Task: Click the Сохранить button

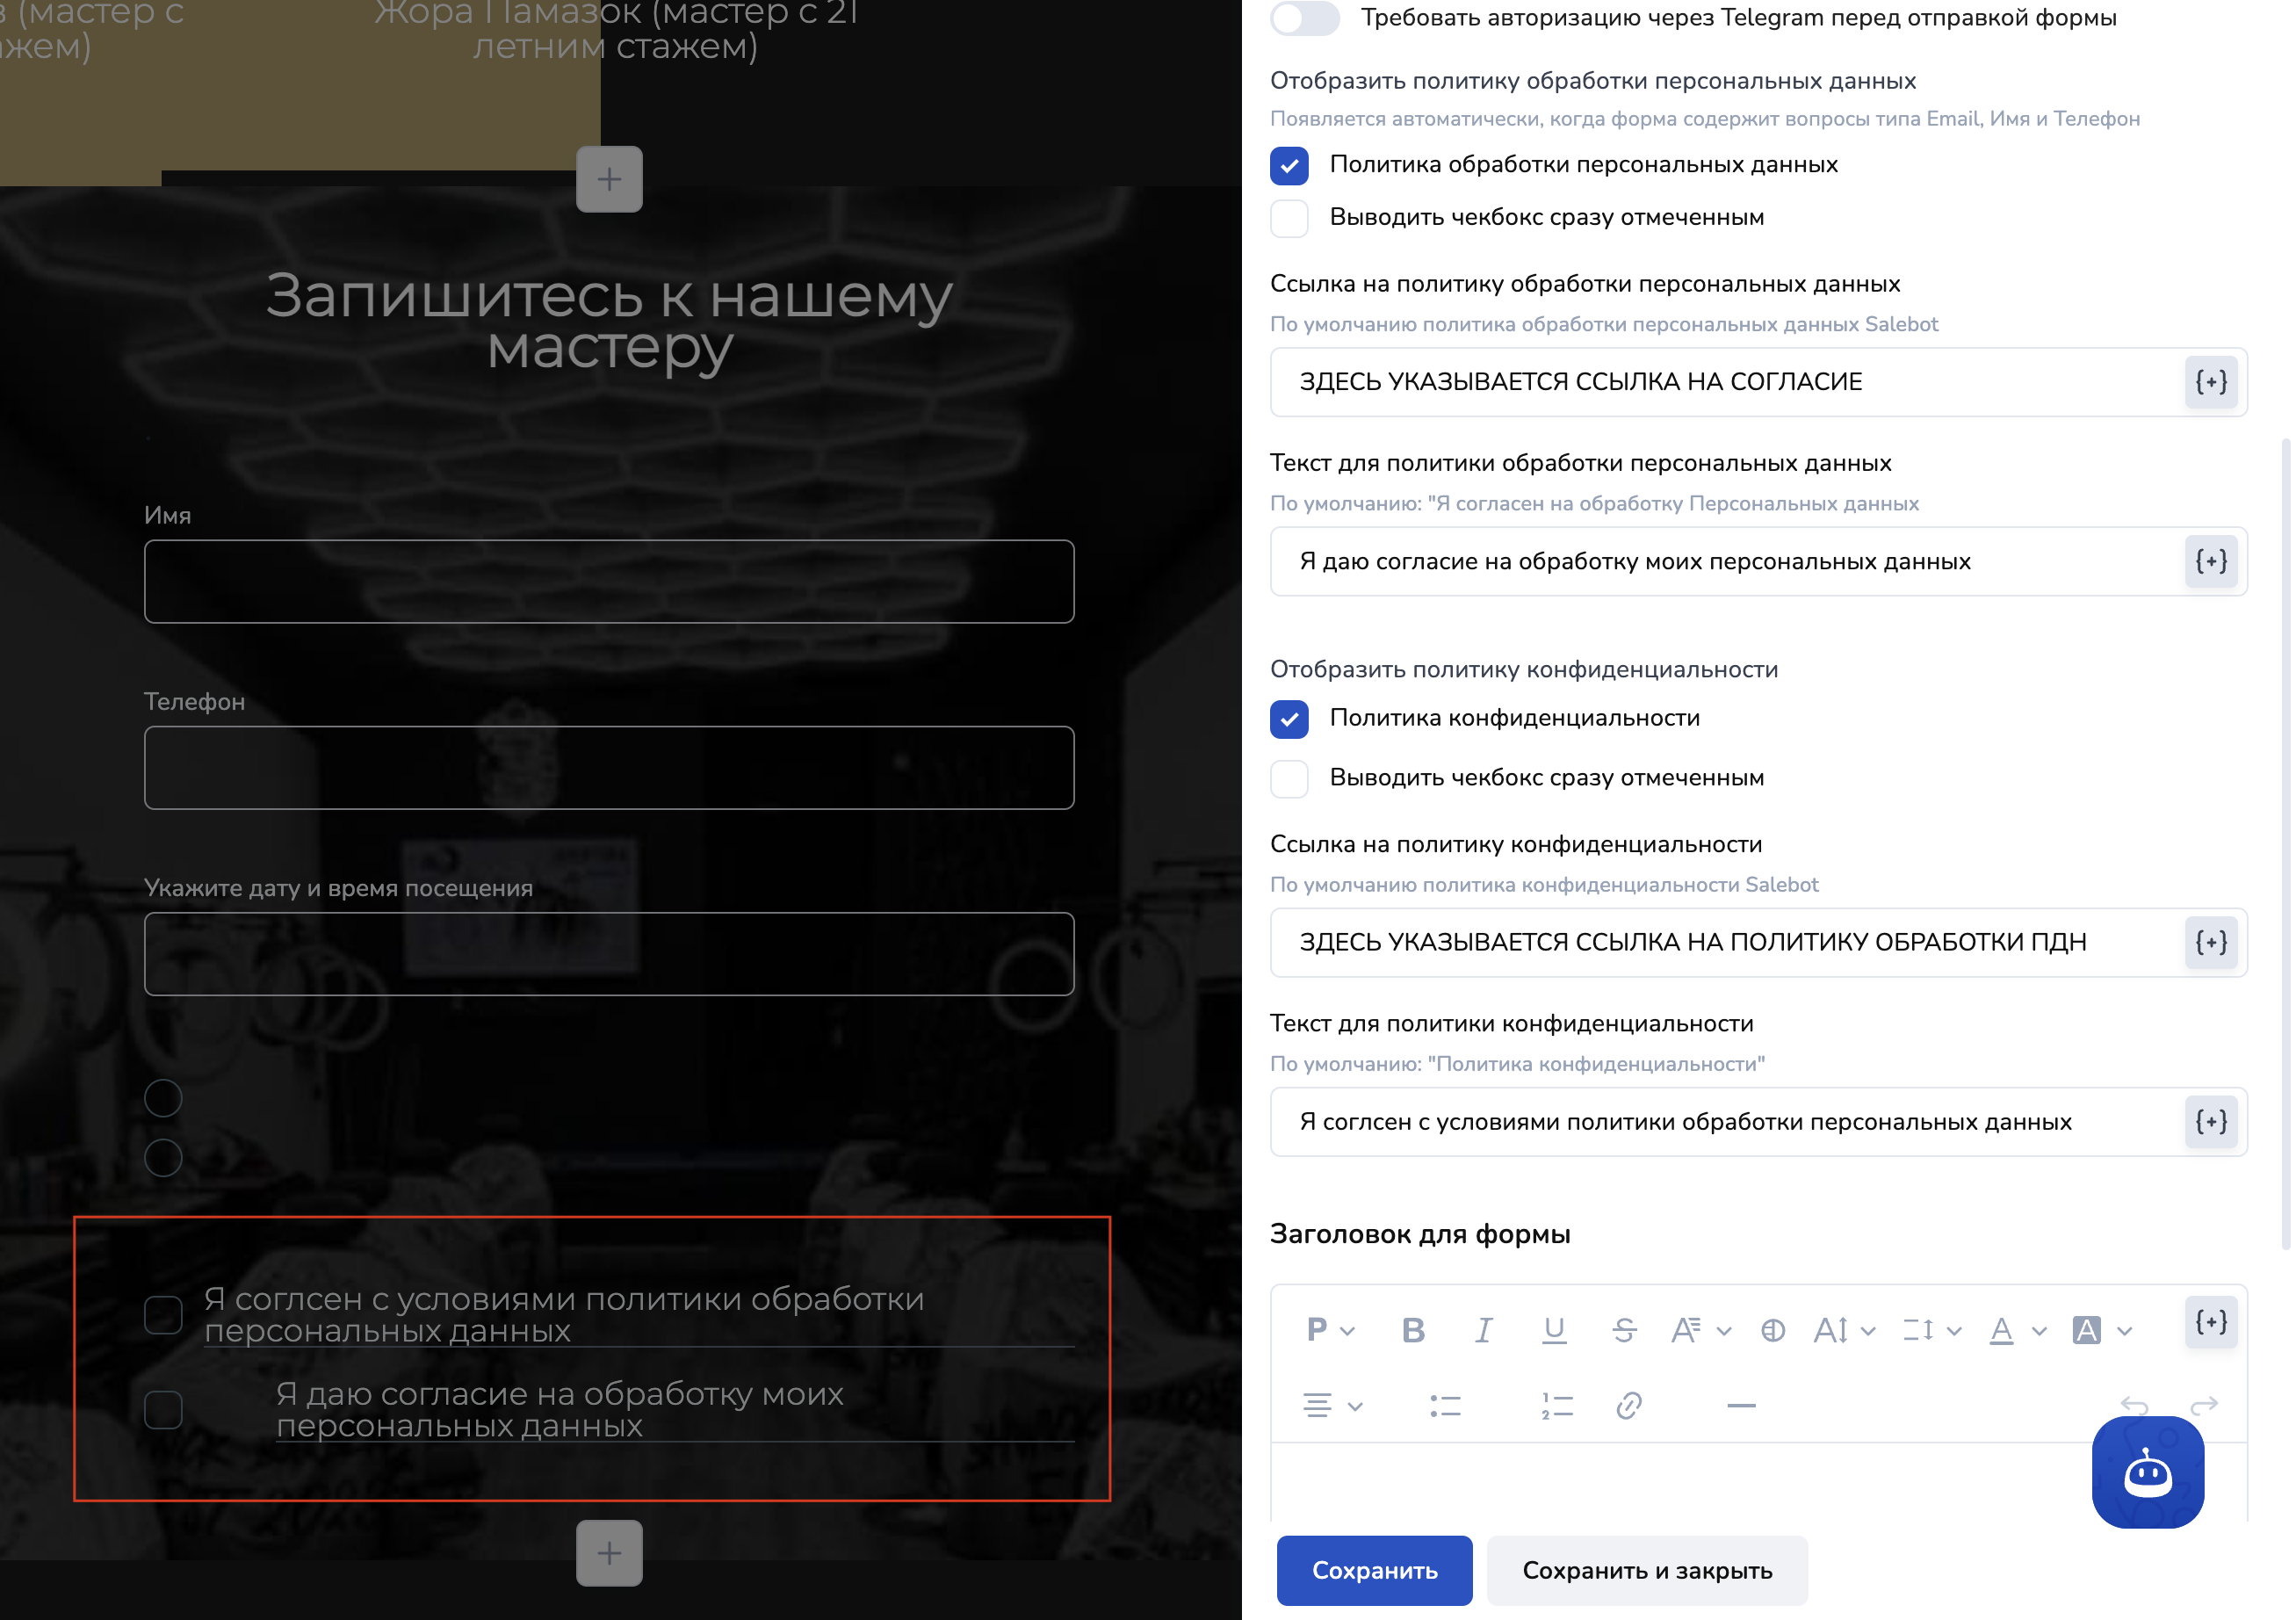Action: pos(1373,1570)
